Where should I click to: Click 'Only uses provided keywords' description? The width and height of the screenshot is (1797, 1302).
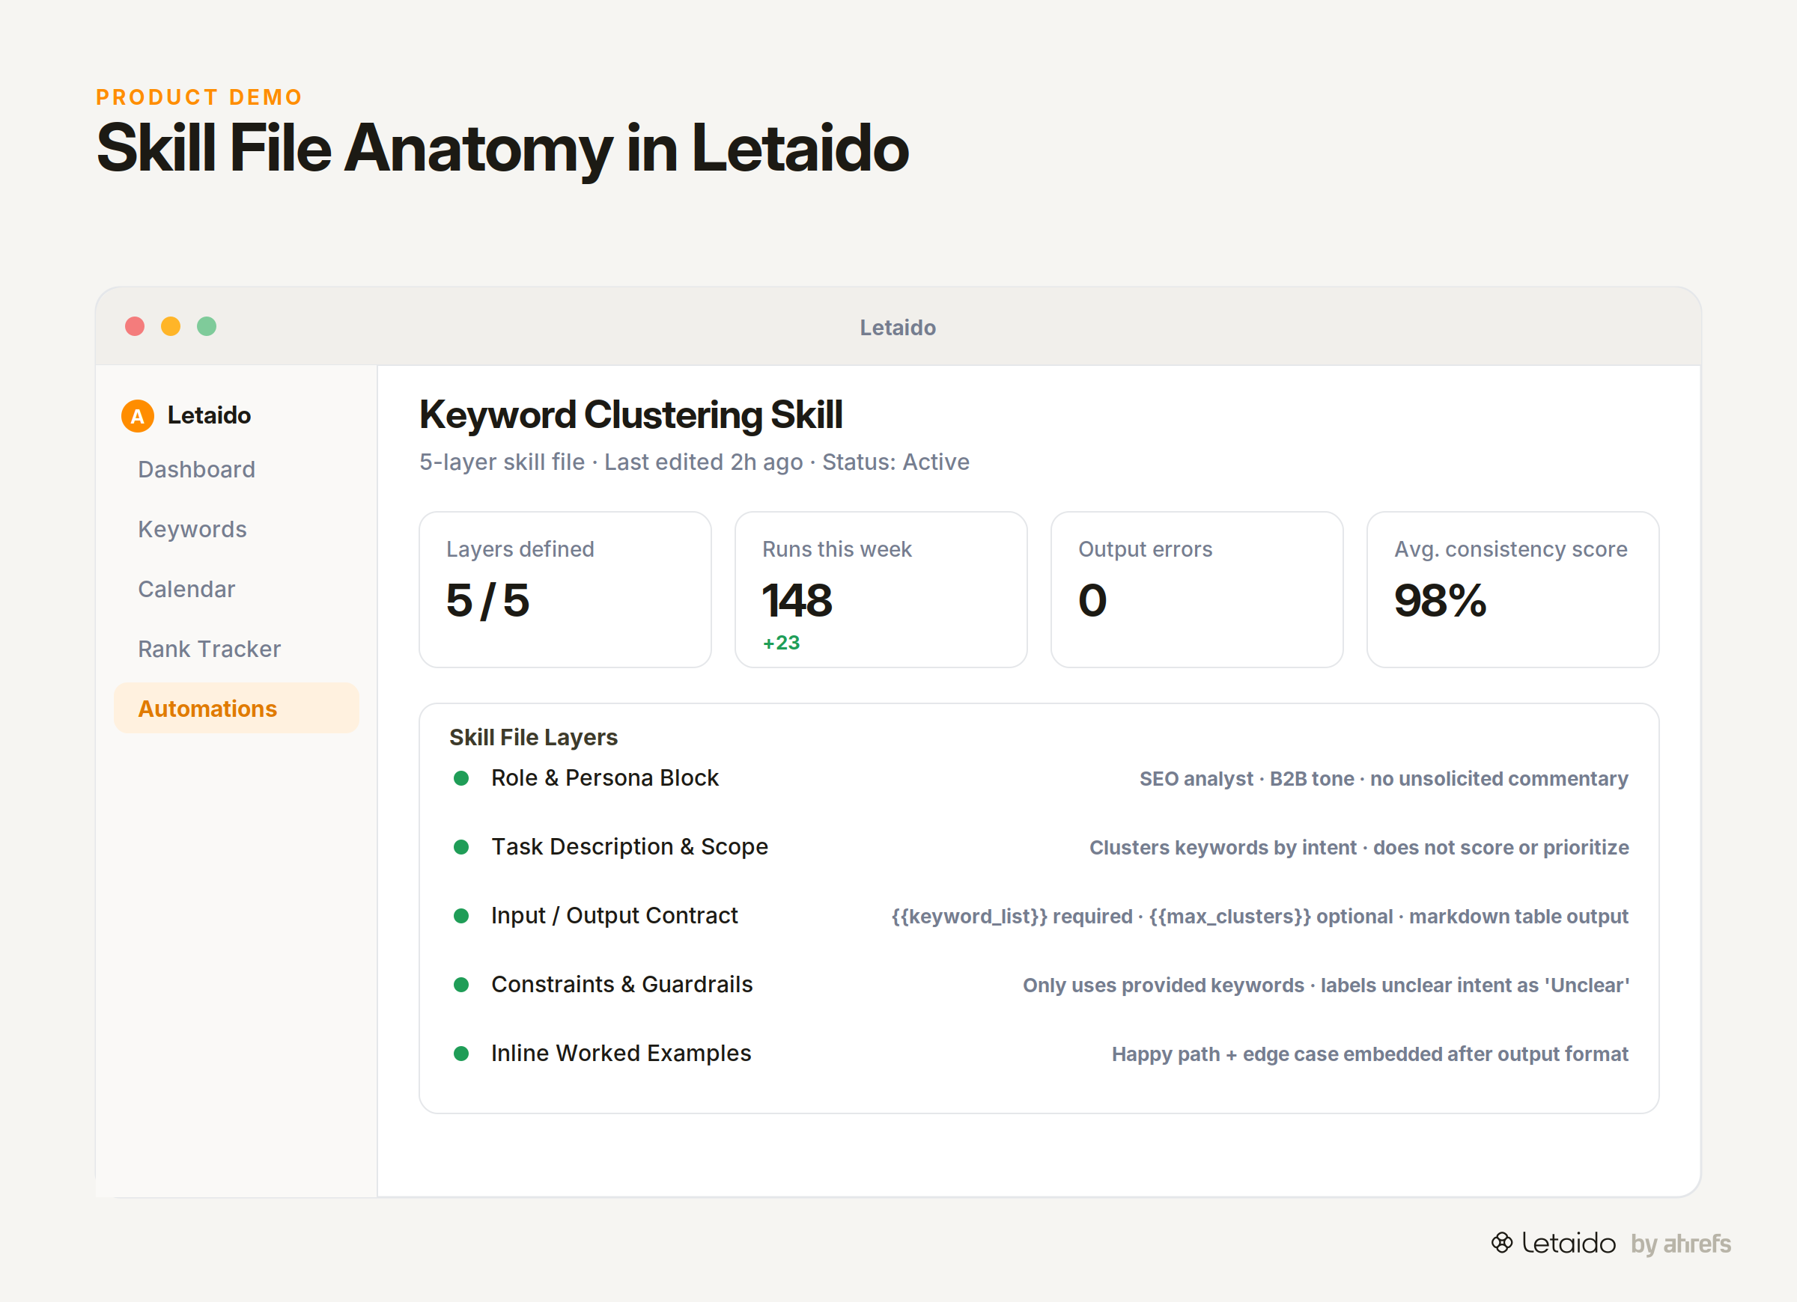point(1325,986)
